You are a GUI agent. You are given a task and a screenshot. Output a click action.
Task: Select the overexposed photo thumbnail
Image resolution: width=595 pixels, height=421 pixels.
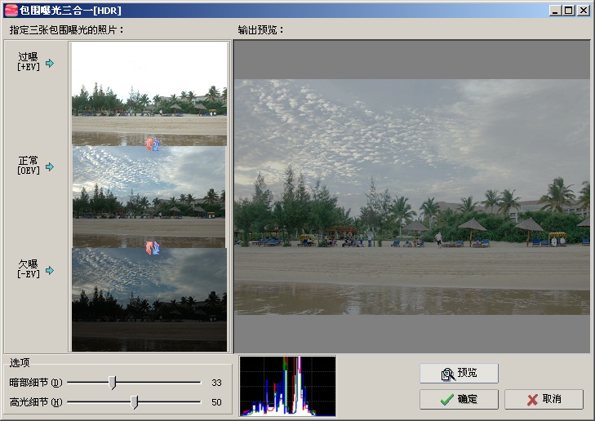[x=149, y=93]
